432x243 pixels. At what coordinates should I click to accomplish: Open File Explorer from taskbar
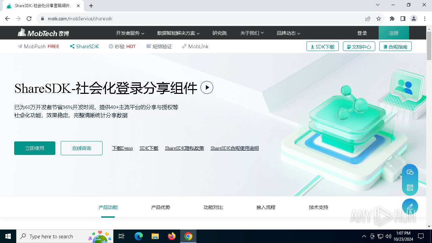click(x=155, y=236)
